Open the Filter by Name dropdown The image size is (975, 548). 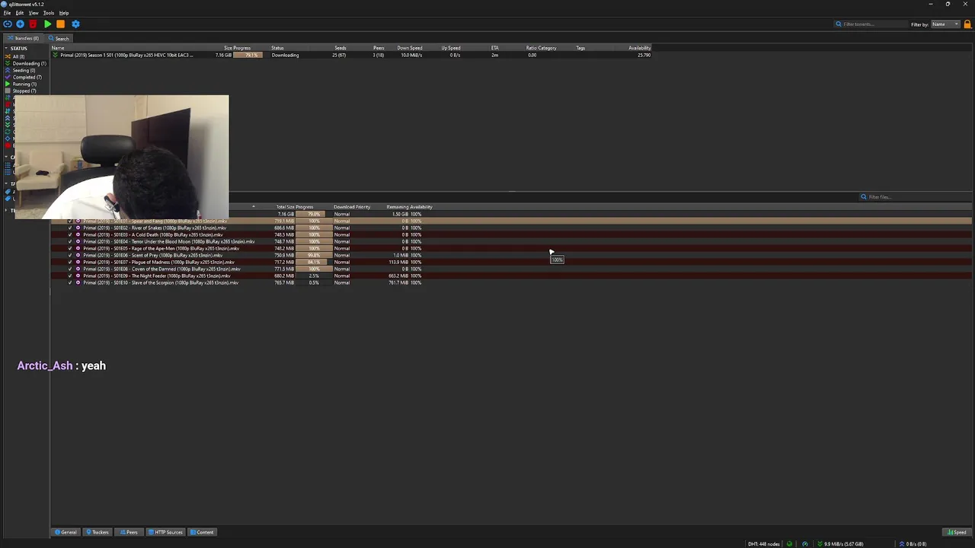(945, 24)
